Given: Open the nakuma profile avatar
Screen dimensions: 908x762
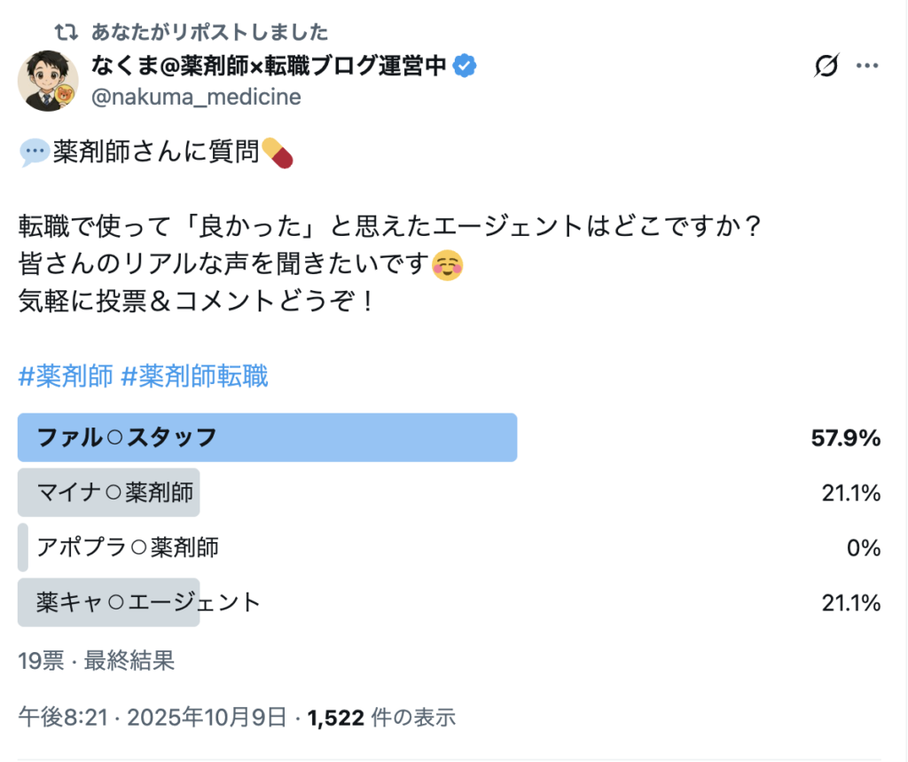Looking at the screenshot, I should [x=48, y=81].
